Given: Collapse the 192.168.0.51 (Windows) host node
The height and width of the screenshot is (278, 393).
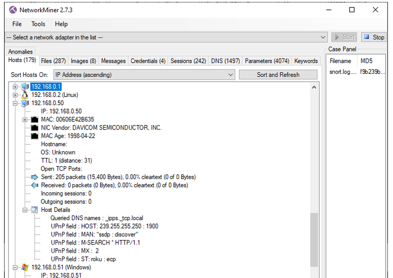Looking at the screenshot, I should coord(15,267).
